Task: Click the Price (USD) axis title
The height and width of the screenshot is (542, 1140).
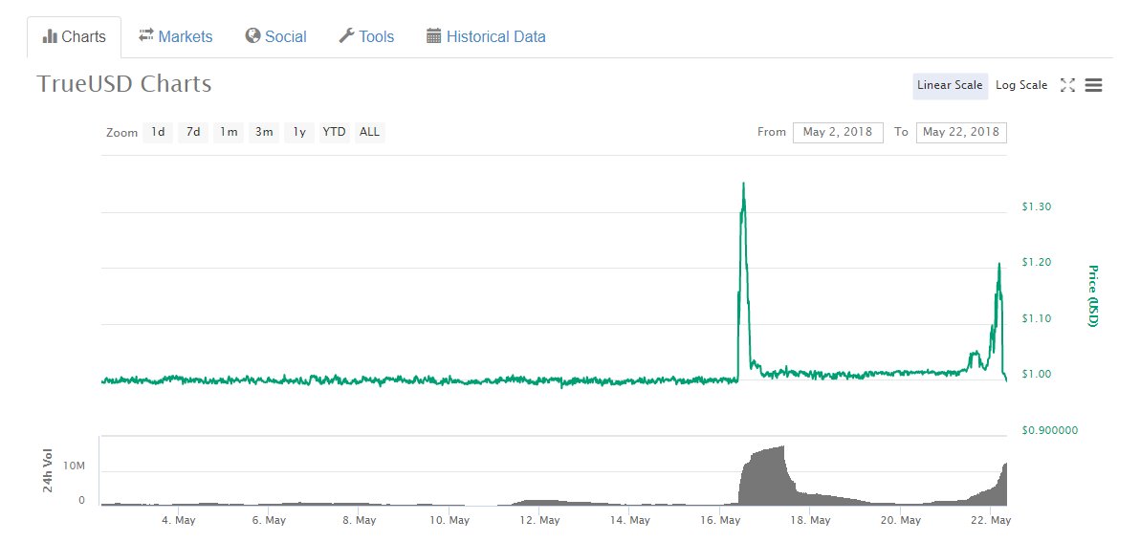Action: pos(1092,295)
